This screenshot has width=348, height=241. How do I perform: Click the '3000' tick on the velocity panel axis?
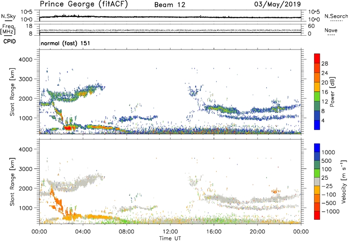point(25,169)
